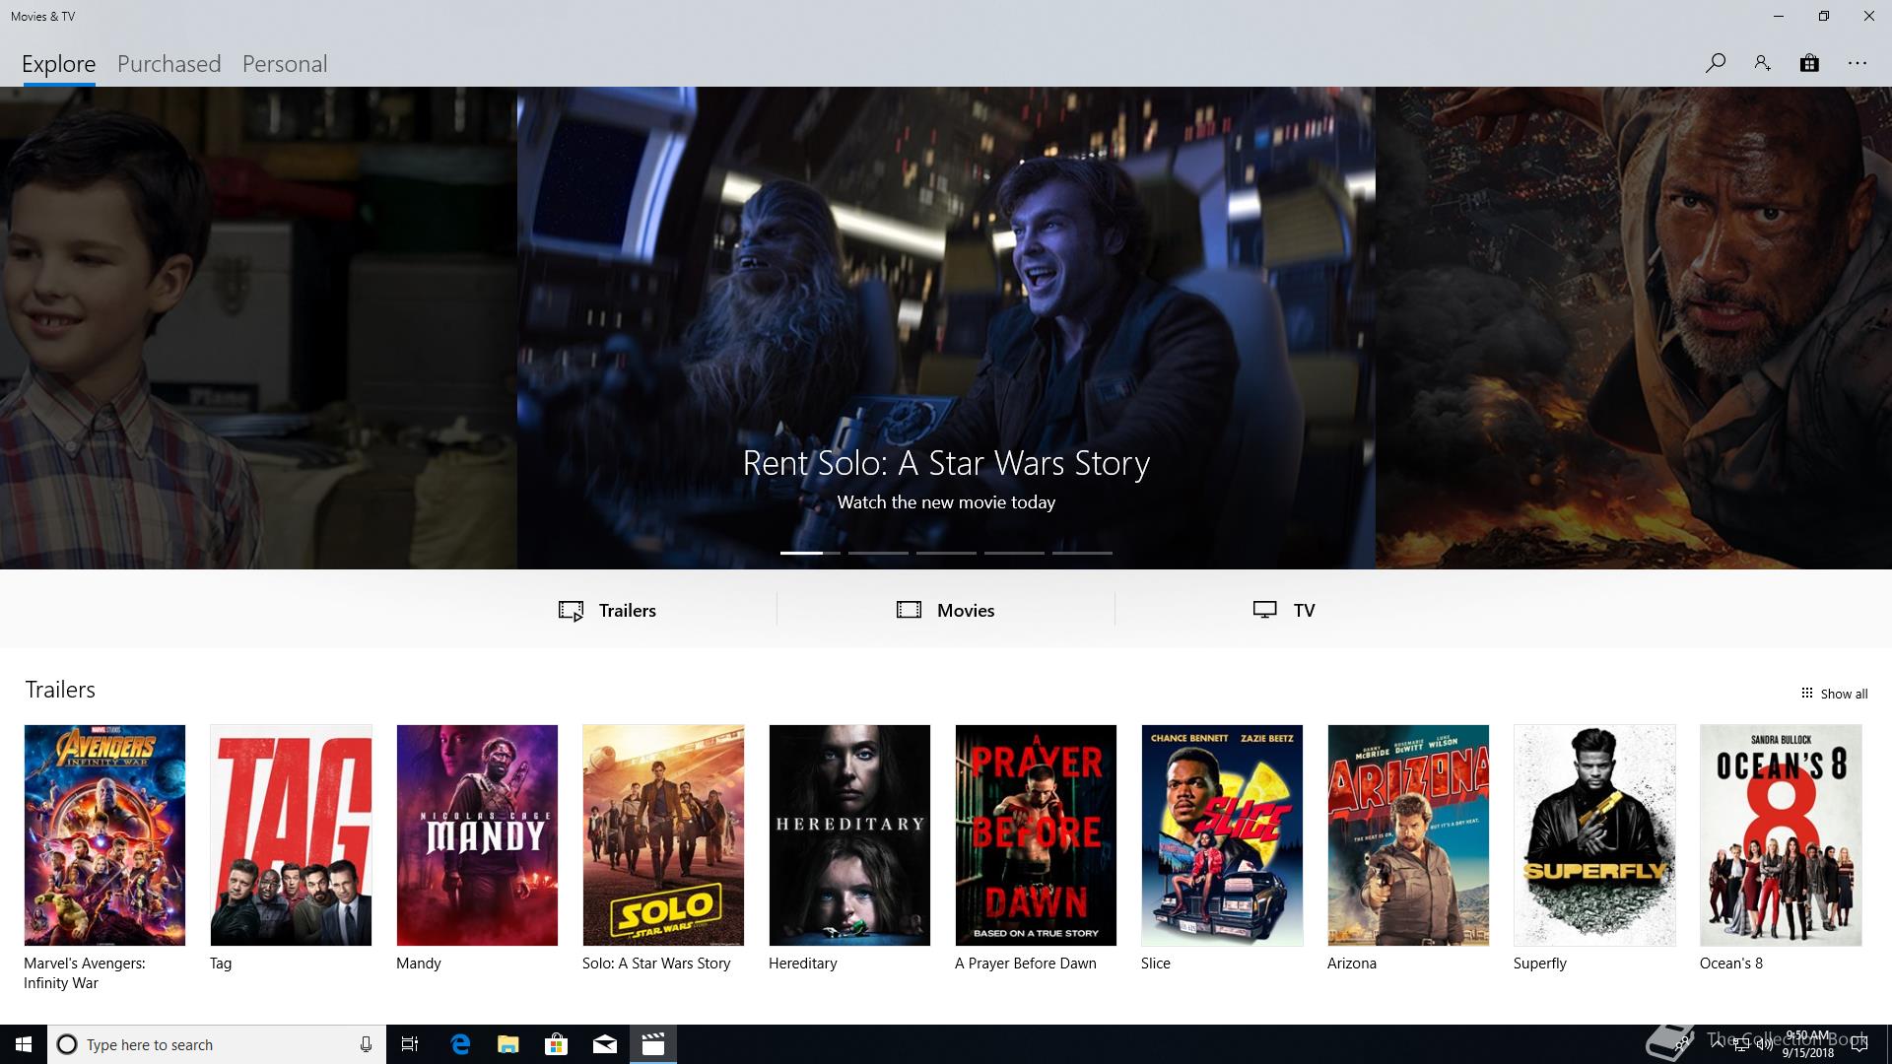1892x1064 pixels.
Task: Open the search magnifier icon
Action: point(1715,63)
